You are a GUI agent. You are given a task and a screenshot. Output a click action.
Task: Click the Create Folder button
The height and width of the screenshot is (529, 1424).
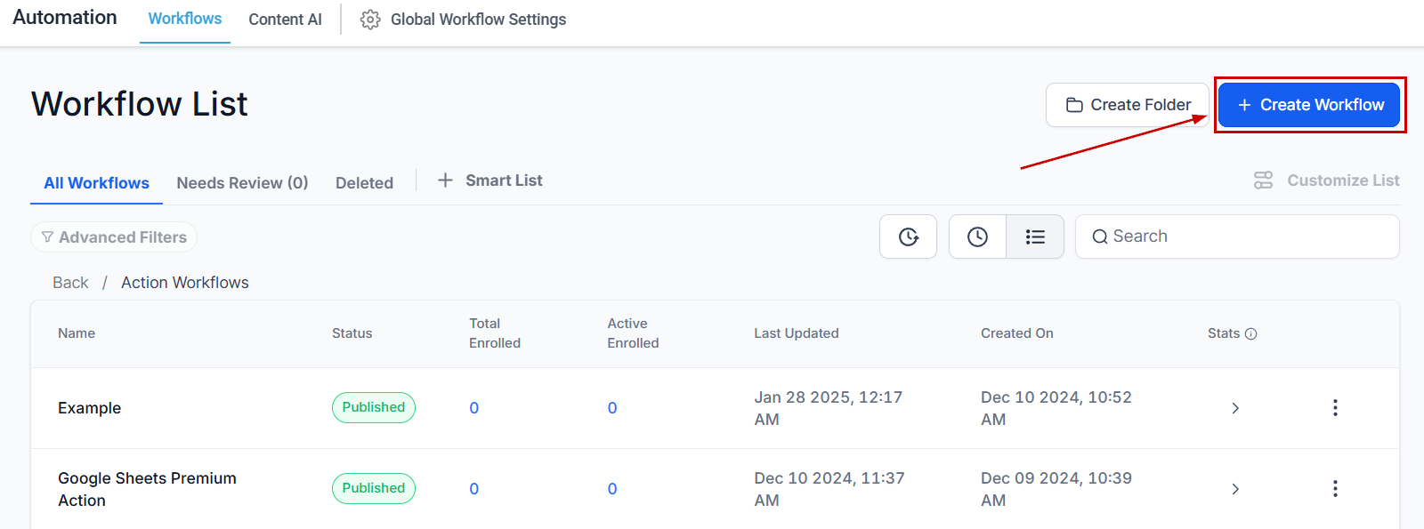1128,105
